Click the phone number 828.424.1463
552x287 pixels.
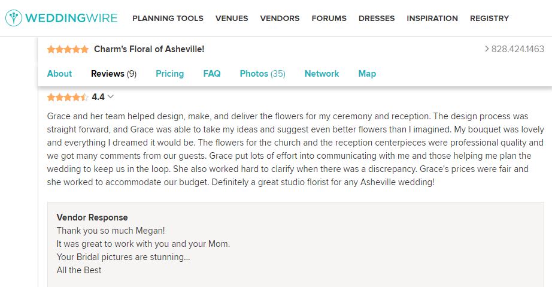(518, 49)
